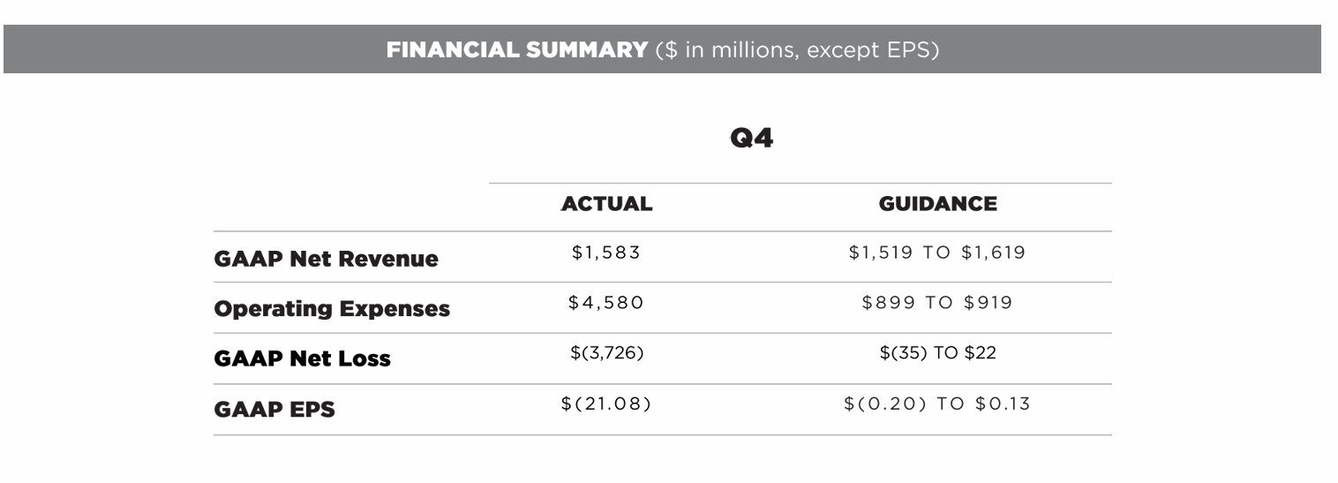
Task: Click the FINANCIAL SUMMARY banner title
Action: (x=517, y=49)
